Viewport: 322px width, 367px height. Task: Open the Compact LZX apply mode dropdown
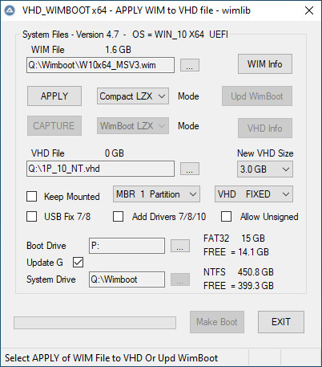(133, 96)
